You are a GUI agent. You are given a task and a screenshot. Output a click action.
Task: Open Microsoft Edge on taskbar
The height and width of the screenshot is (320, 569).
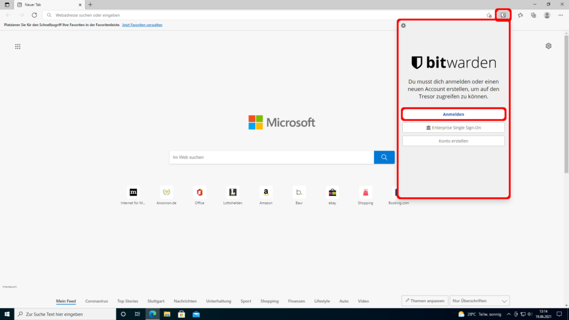click(152, 314)
